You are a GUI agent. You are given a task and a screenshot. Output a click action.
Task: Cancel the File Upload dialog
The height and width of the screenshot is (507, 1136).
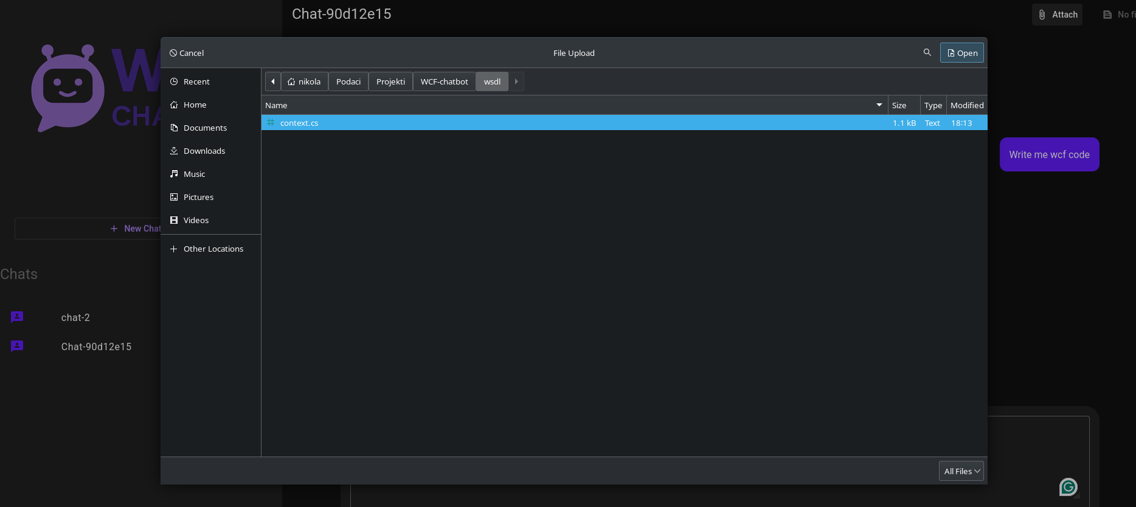pos(187,53)
